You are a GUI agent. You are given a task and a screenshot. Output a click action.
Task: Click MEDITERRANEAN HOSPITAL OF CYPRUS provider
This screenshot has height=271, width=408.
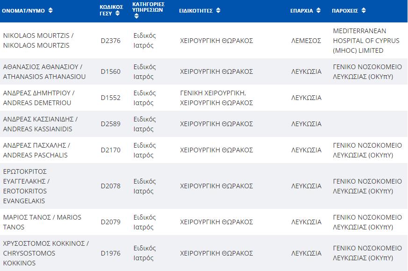[366, 41]
